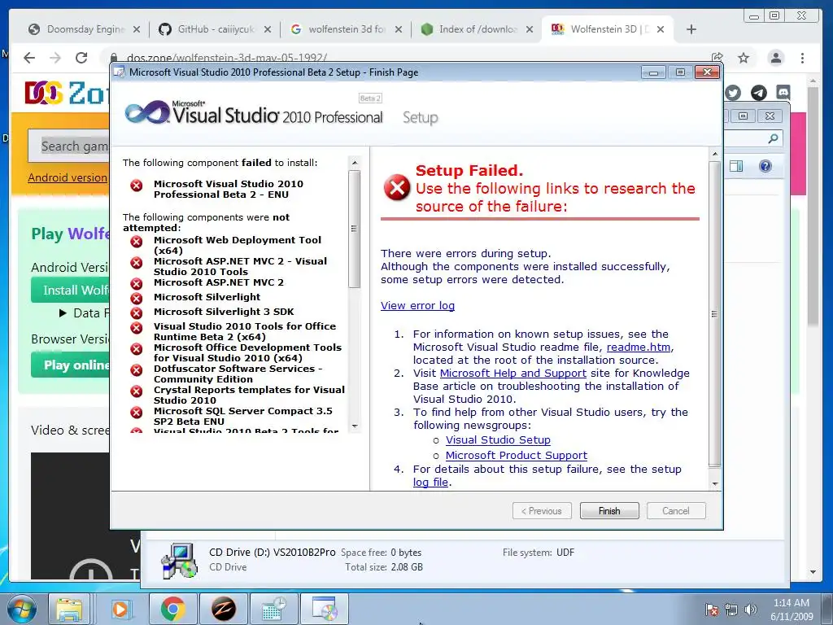
Task: Open the Chrome profile avatar
Action: click(775, 58)
